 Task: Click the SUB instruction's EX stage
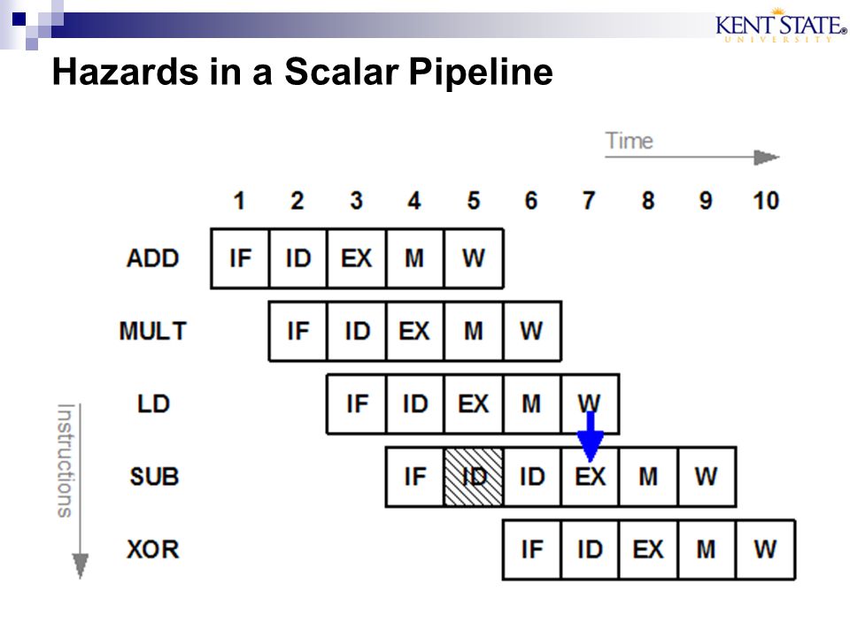click(x=591, y=477)
